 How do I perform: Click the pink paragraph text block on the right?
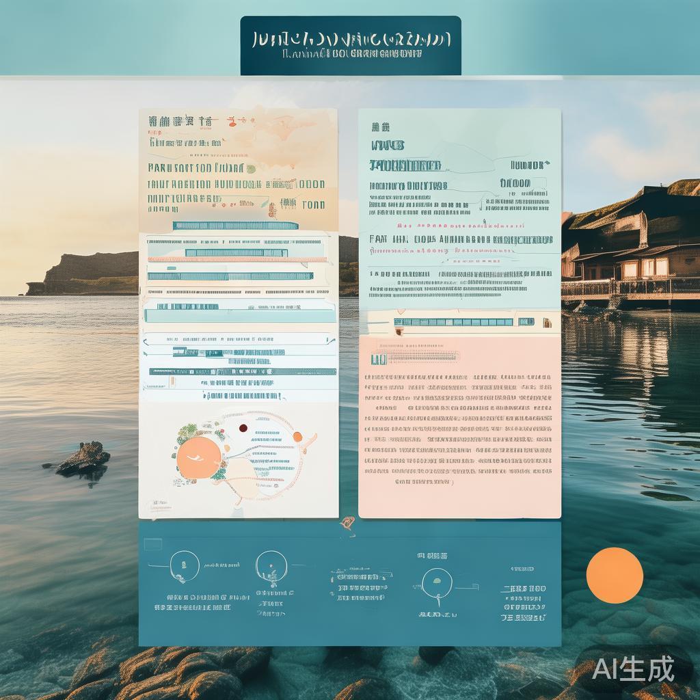click(459, 429)
